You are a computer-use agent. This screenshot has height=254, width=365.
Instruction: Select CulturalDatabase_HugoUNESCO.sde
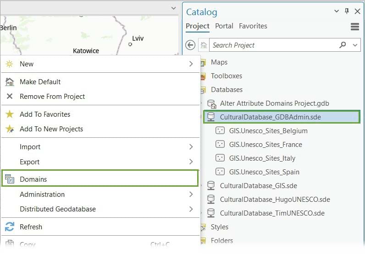pos(275,200)
